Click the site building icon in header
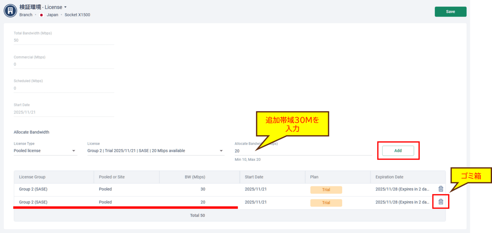Screen dimensions: 492x233 pyautogui.click(x=10, y=11)
